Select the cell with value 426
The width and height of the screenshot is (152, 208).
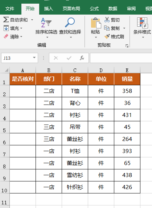click(127, 187)
